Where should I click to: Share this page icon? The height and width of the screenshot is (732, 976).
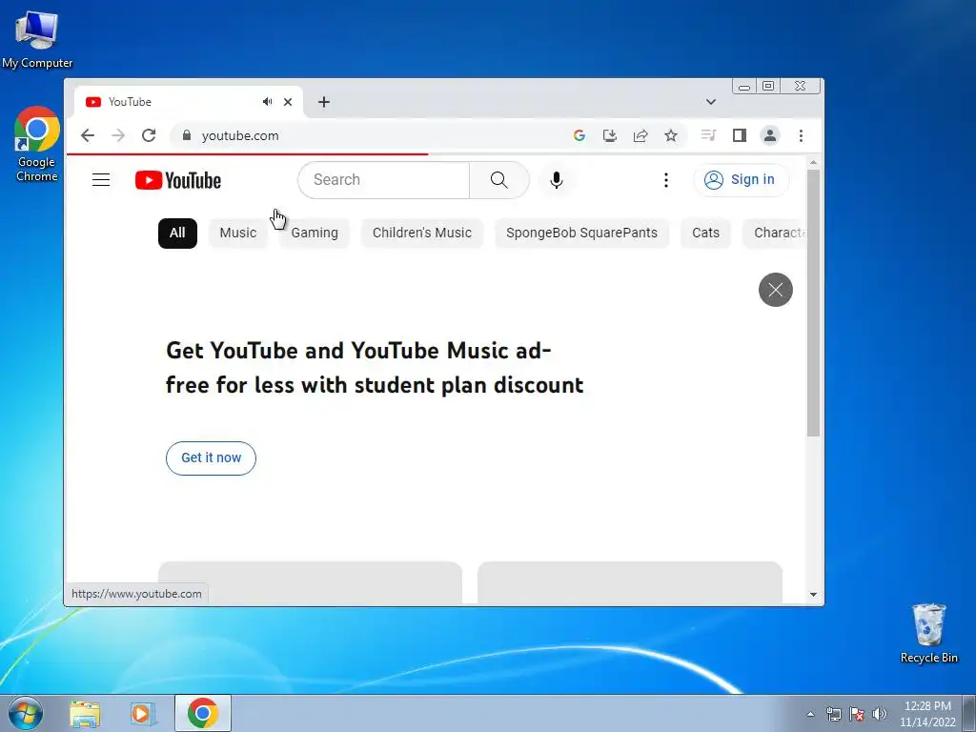click(640, 135)
